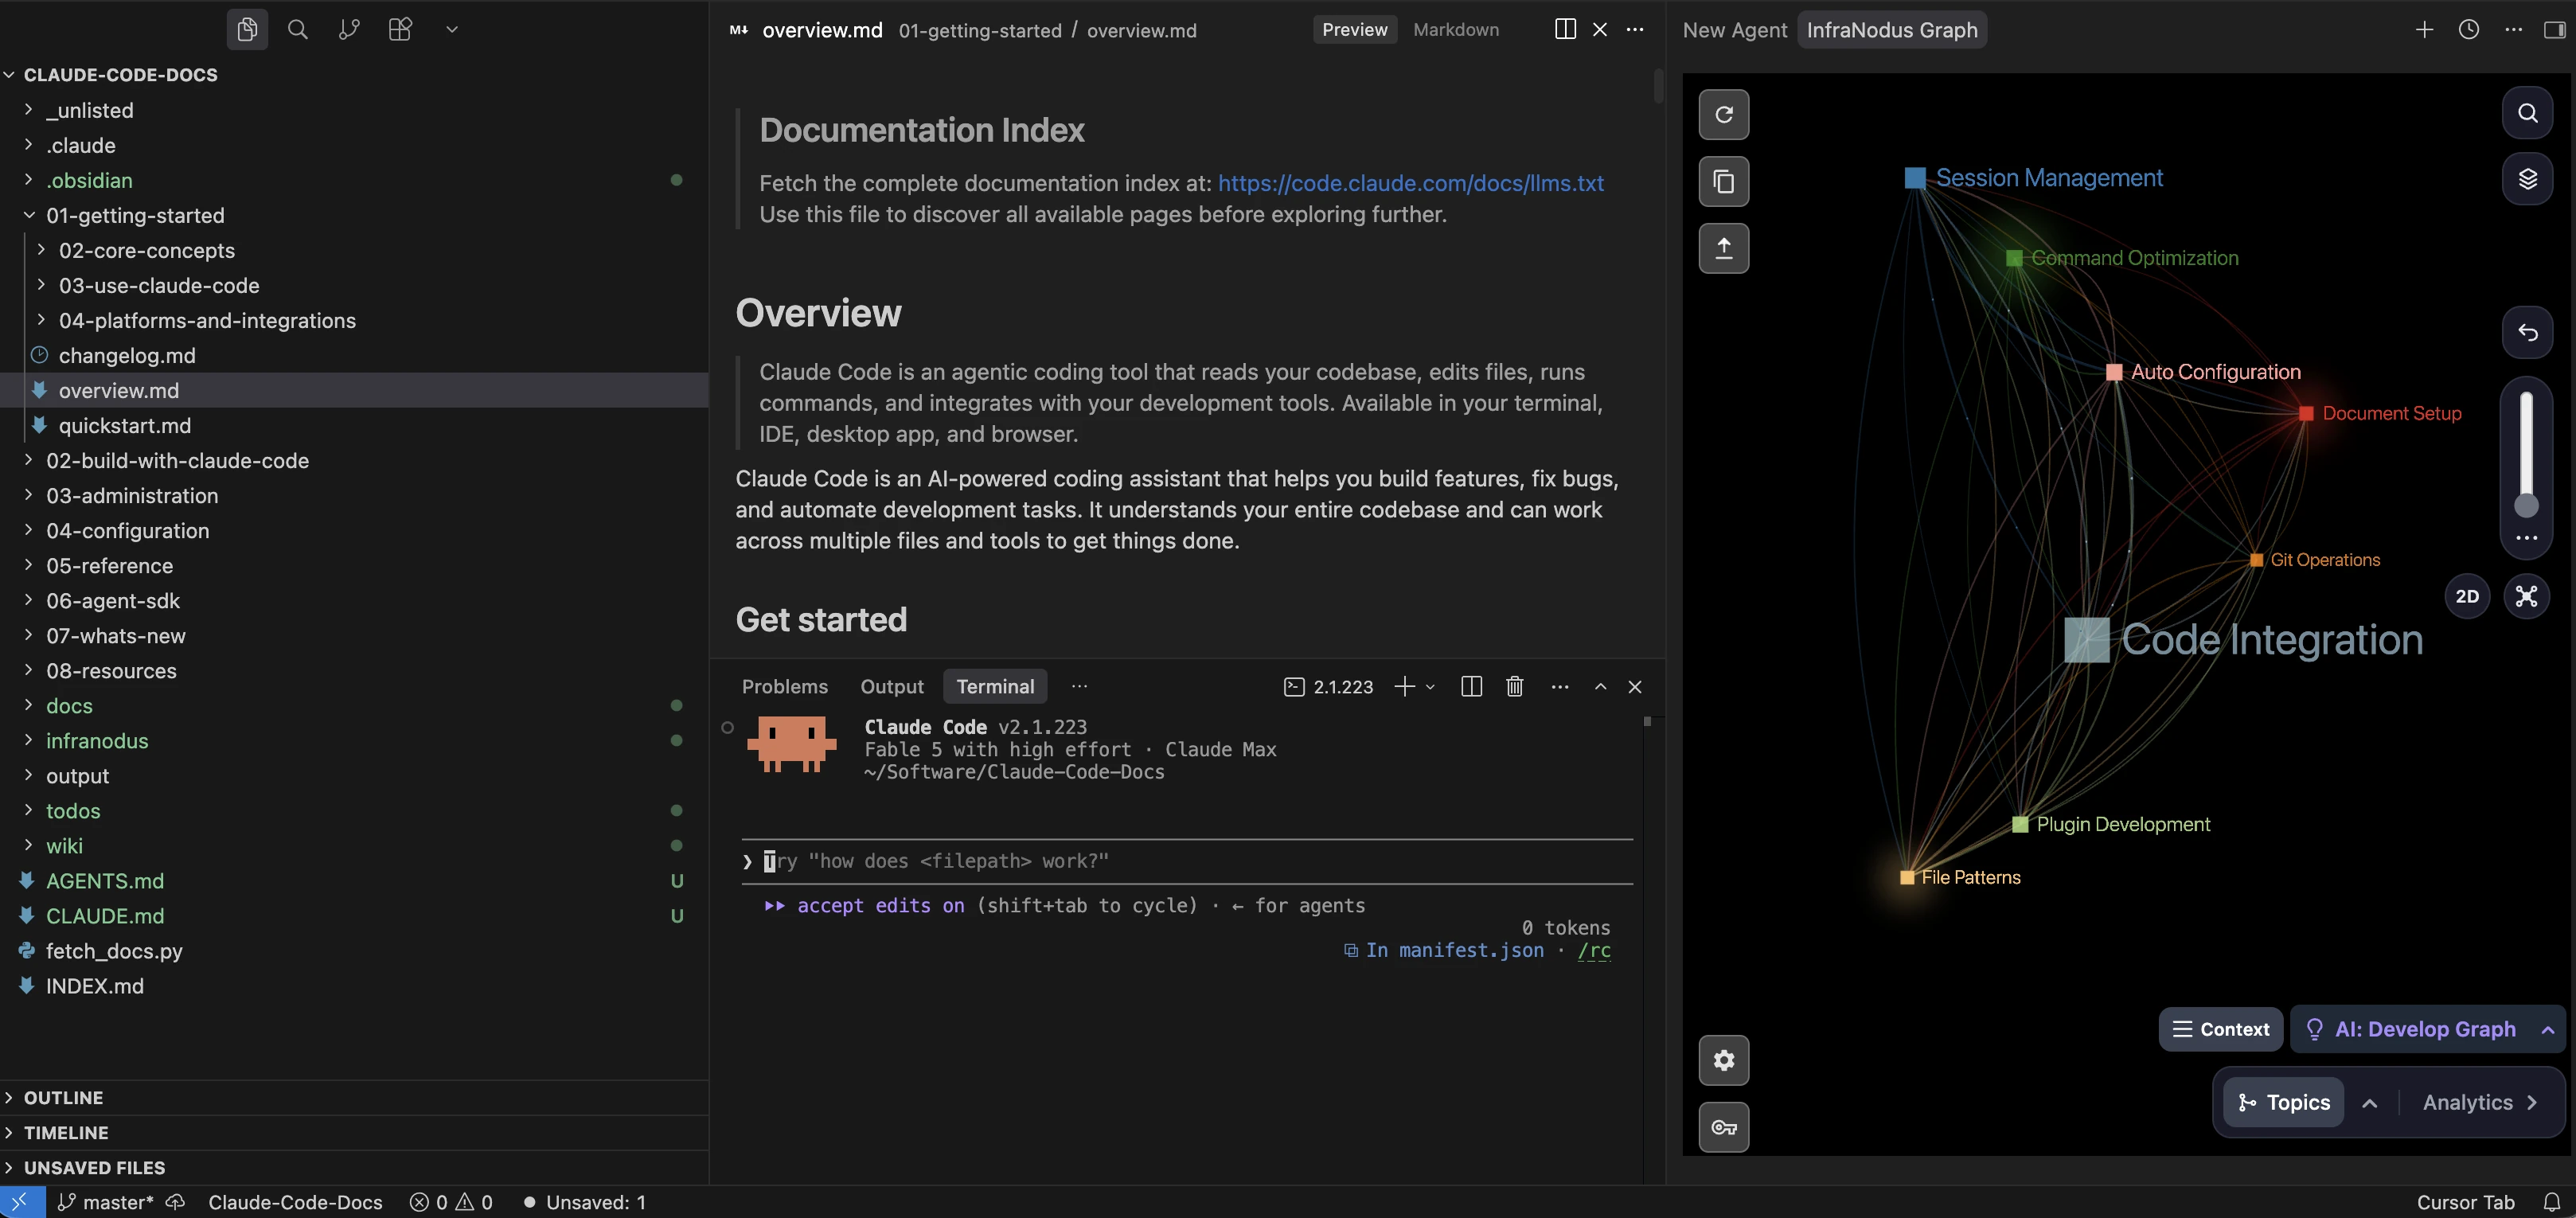Expand the Topics panel chevron
2576x1218 pixels.
pos(2369,1103)
